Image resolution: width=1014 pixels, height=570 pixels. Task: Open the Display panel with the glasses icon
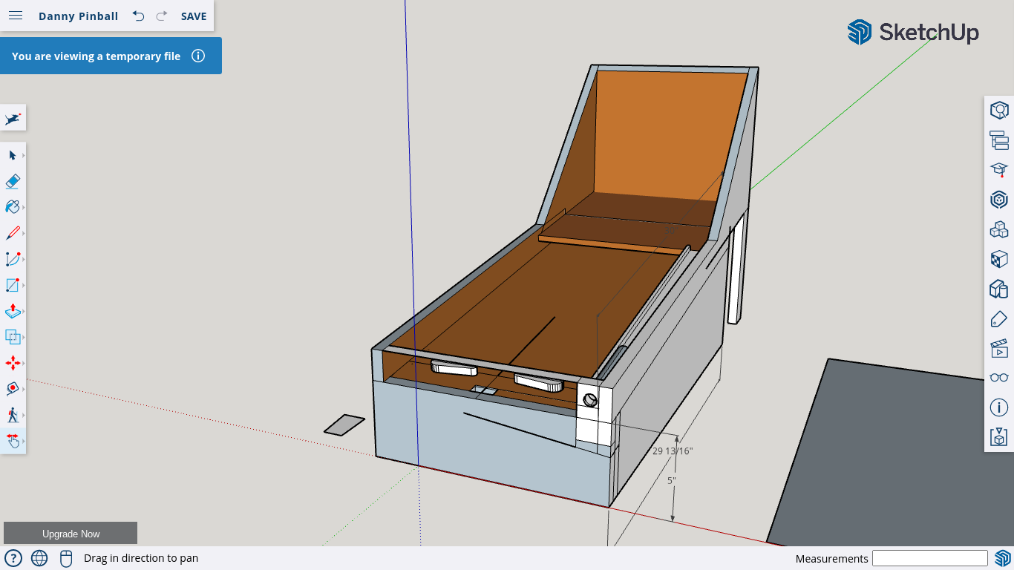click(998, 377)
